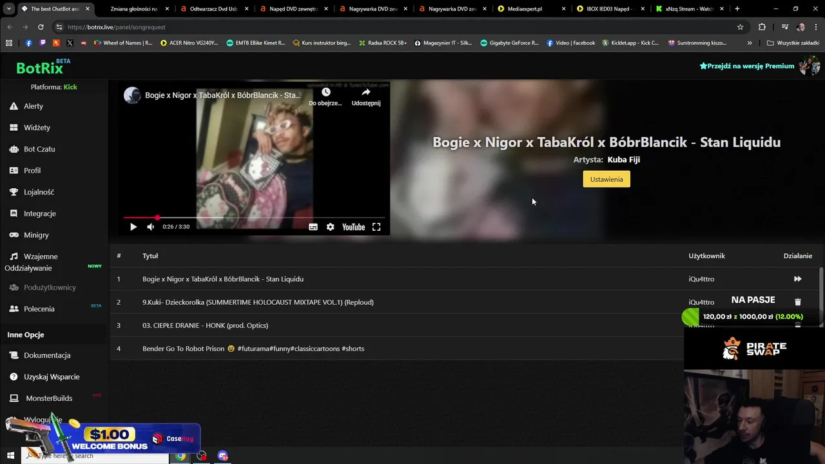This screenshot has height=464, width=825.
Task: Open the video on YouTube logo
Action: click(353, 227)
